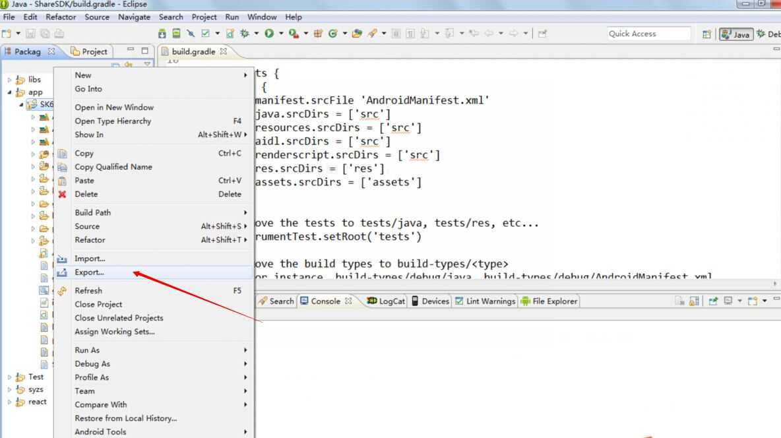Select Refresh in the context menu
Image resolution: width=781 pixels, height=438 pixels.
(154, 290)
